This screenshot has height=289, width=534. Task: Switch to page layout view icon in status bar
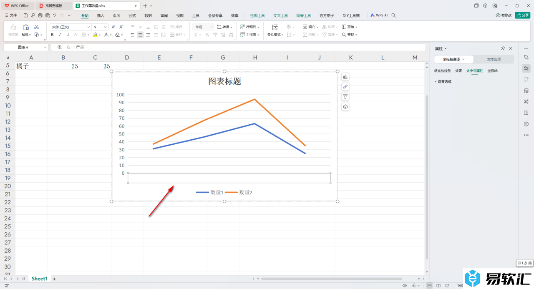point(438,286)
